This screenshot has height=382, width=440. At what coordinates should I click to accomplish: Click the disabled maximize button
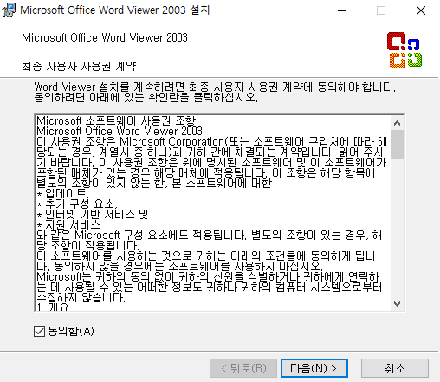(x=381, y=10)
